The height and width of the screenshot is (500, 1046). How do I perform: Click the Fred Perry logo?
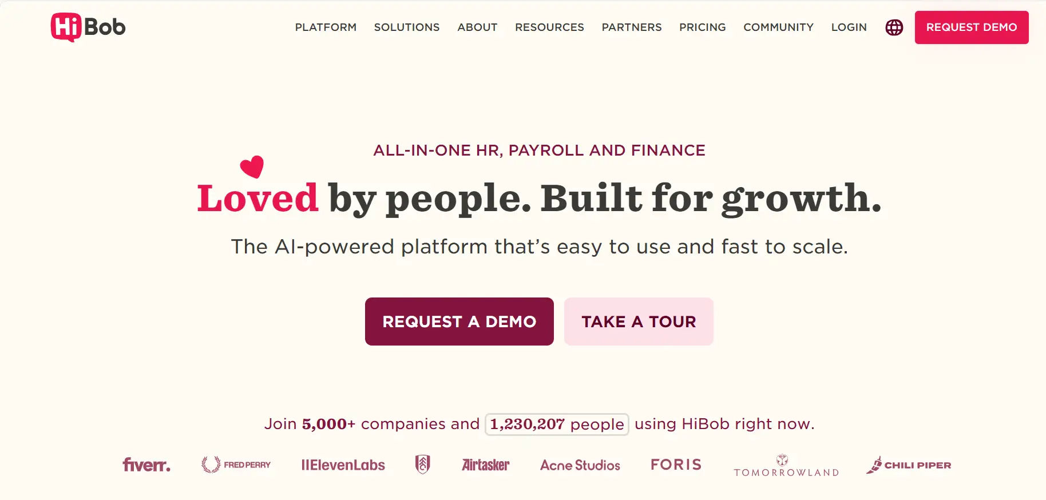pos(236,465)
